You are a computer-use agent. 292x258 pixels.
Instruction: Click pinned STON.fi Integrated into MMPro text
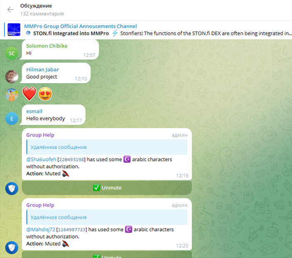point(71,33)
